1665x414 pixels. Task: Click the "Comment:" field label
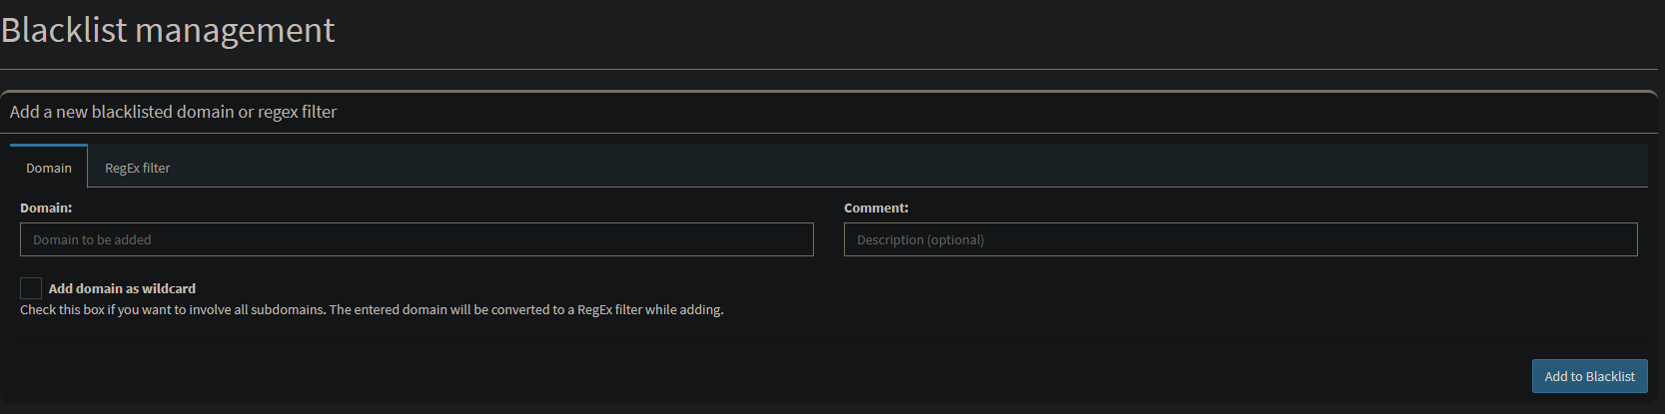876,207
